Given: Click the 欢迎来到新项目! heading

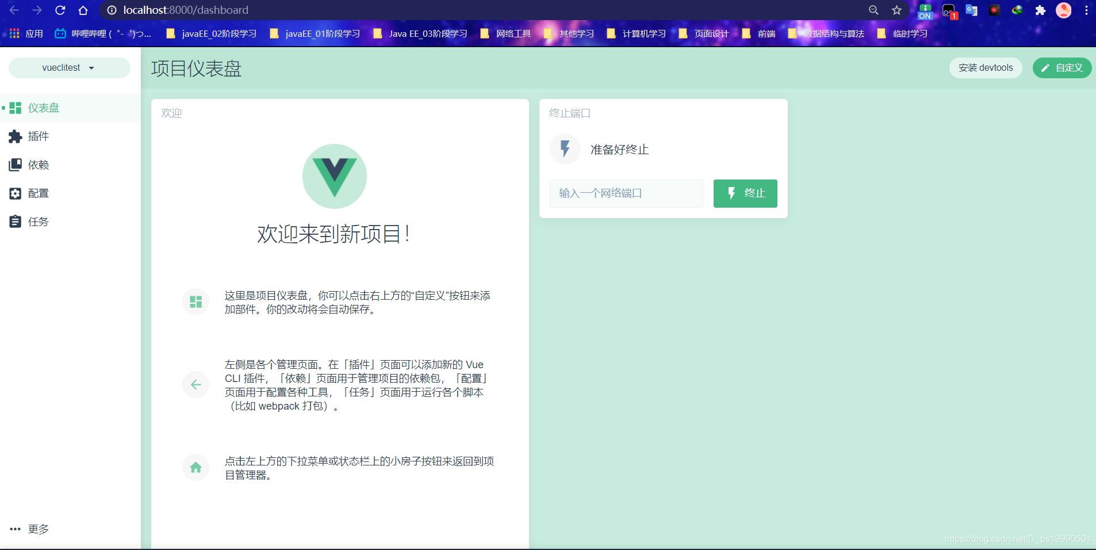Looking at the screenshot, I should (334, 234).
